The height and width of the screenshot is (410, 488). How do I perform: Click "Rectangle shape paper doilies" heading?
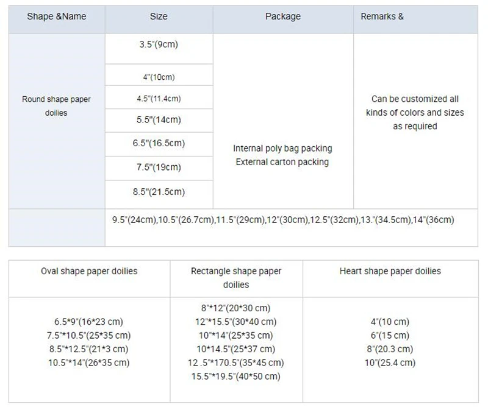(236, 278)
